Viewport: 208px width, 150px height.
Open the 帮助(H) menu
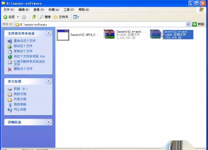tap(84, 10)
